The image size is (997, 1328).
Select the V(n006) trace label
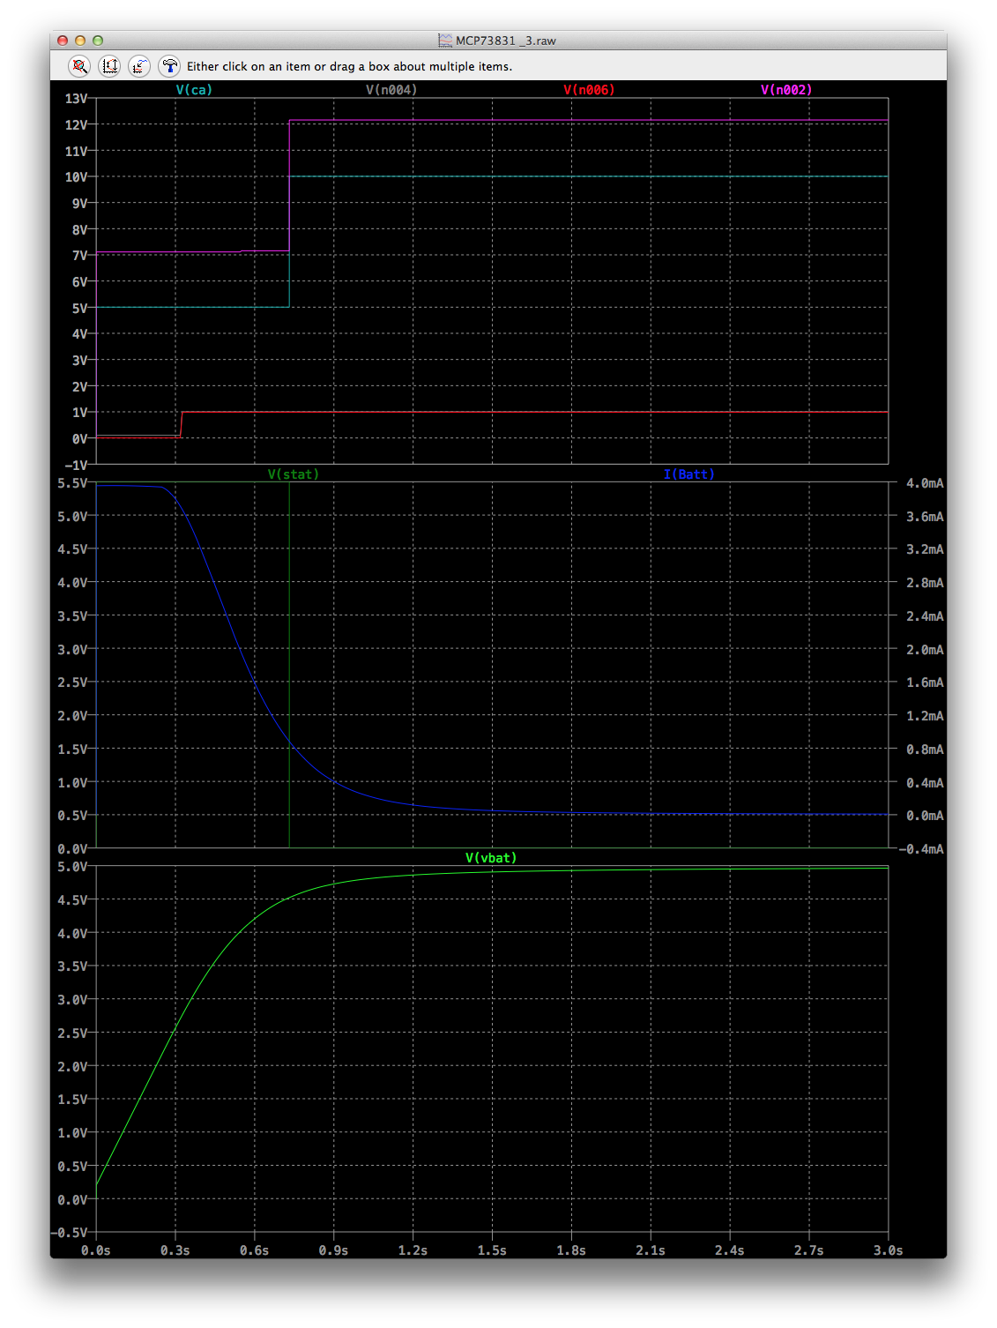click(589, 90)
